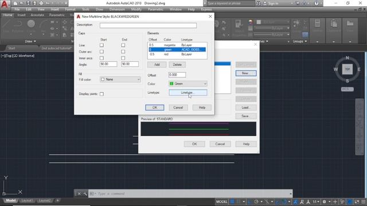This screenshot has height=206, width=367.
Task: Click the clean screen icon in status bar
Action: click(x=357, y=201)
